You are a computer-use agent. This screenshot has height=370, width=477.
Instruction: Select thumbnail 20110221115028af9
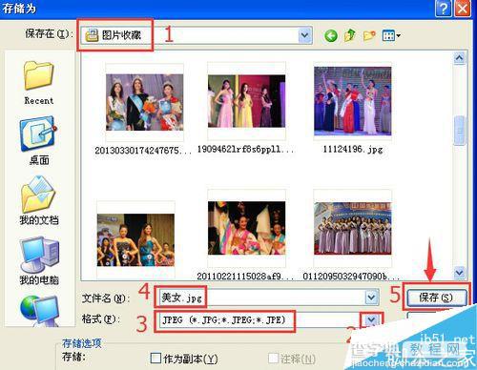[246, 228]
